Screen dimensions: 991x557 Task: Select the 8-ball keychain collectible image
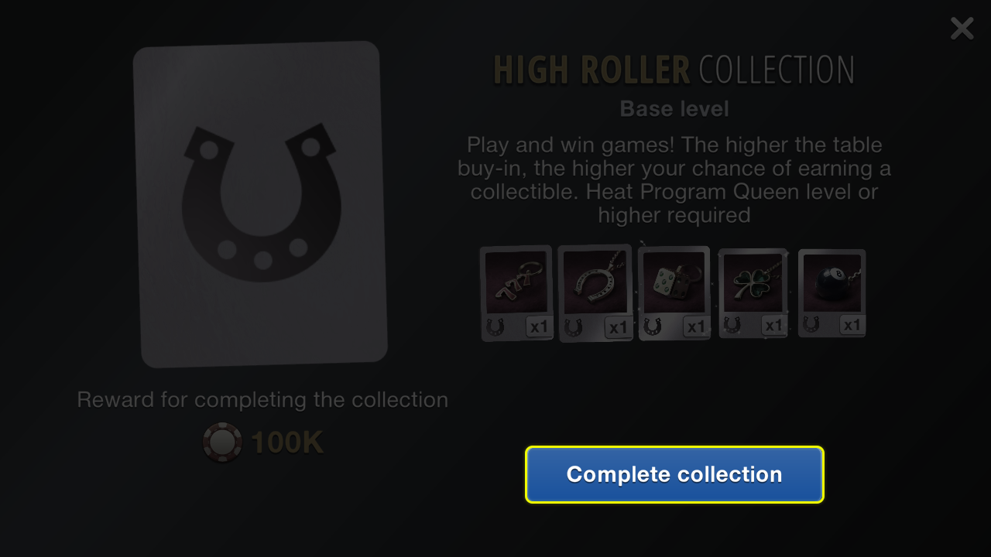(x=832, y=283)
